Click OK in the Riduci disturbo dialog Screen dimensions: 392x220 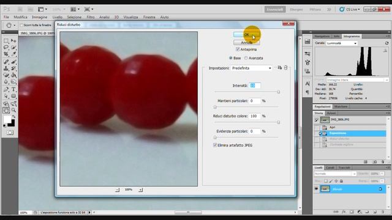point(246,34)
